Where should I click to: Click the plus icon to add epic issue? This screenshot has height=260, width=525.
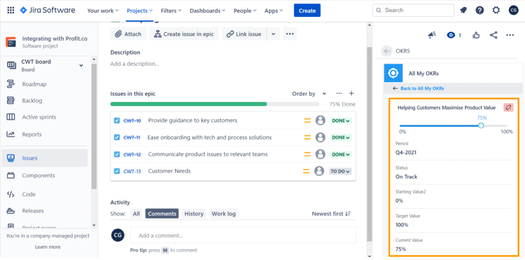(x=351, y=93)
